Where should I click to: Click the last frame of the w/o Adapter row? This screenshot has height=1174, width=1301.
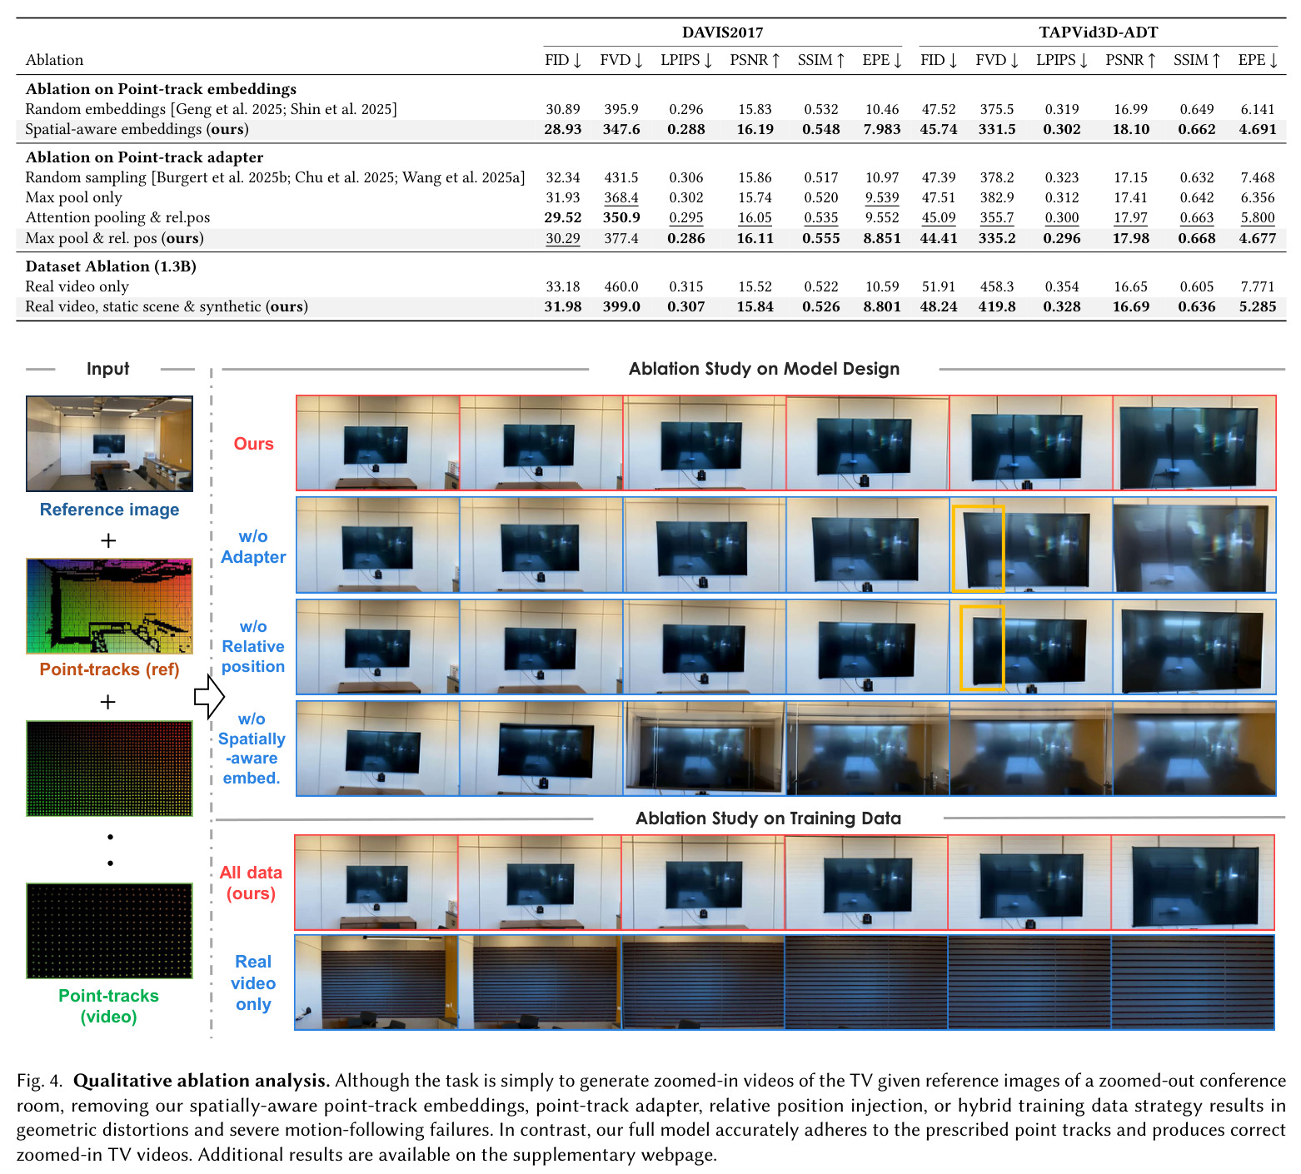pyautogui.click(x=1194, y=545)
